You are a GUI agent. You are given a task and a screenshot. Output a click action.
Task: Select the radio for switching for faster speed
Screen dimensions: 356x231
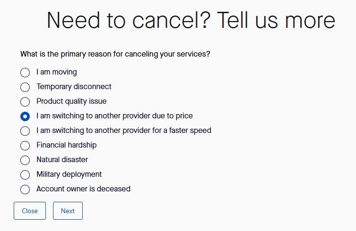25,131
